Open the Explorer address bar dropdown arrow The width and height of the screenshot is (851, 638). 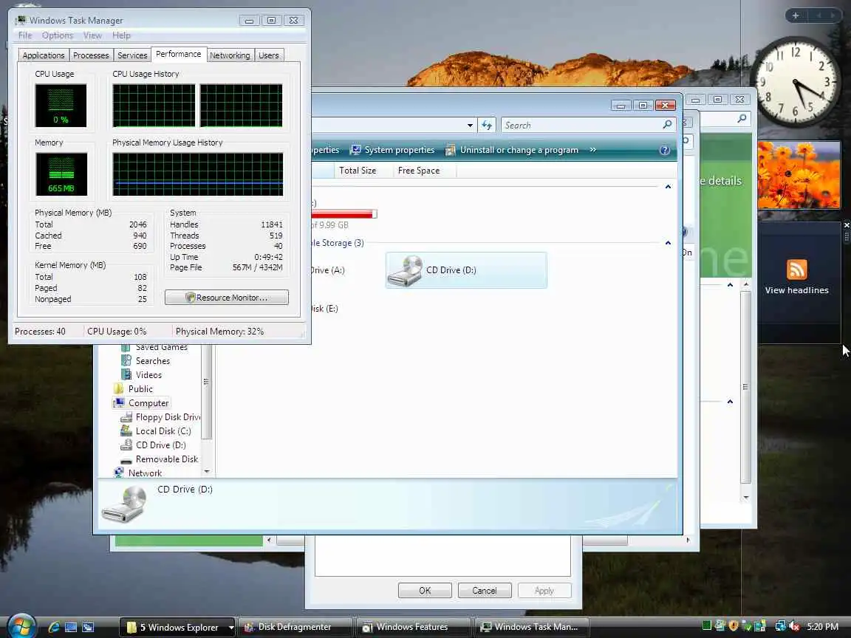click(470, 126)
